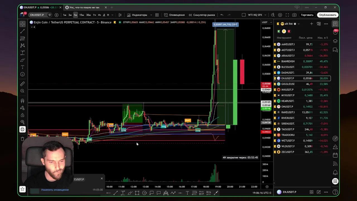Filter watchlist by the red flag
357x201 pixels.
(289, 31)
